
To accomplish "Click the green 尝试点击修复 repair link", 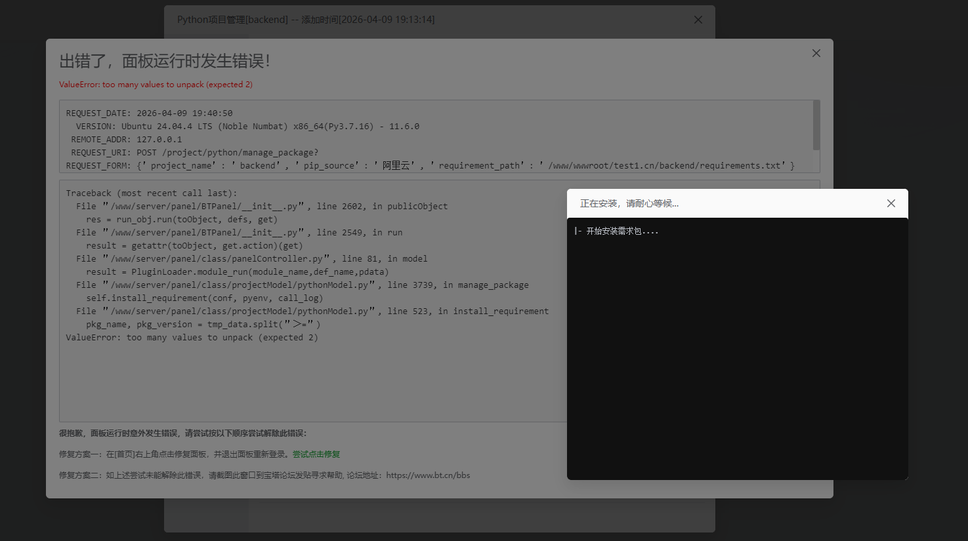I will [x=317, y=454].
